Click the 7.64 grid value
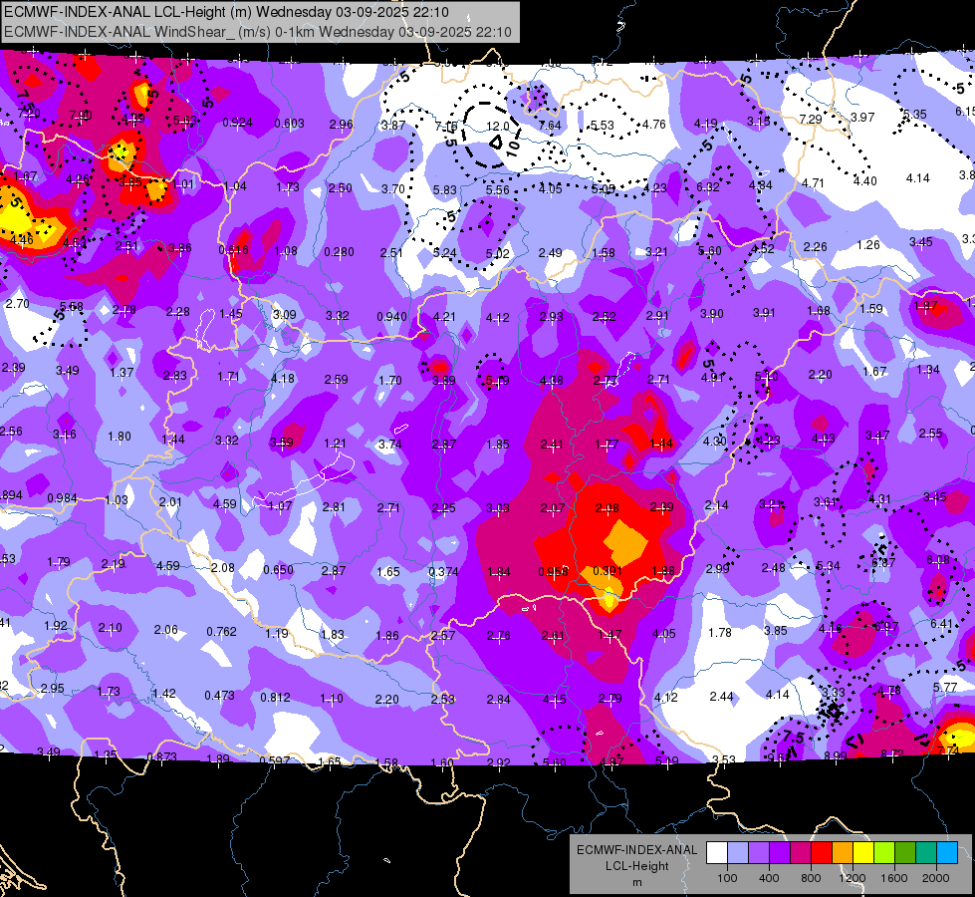 (x=550, y=126)
